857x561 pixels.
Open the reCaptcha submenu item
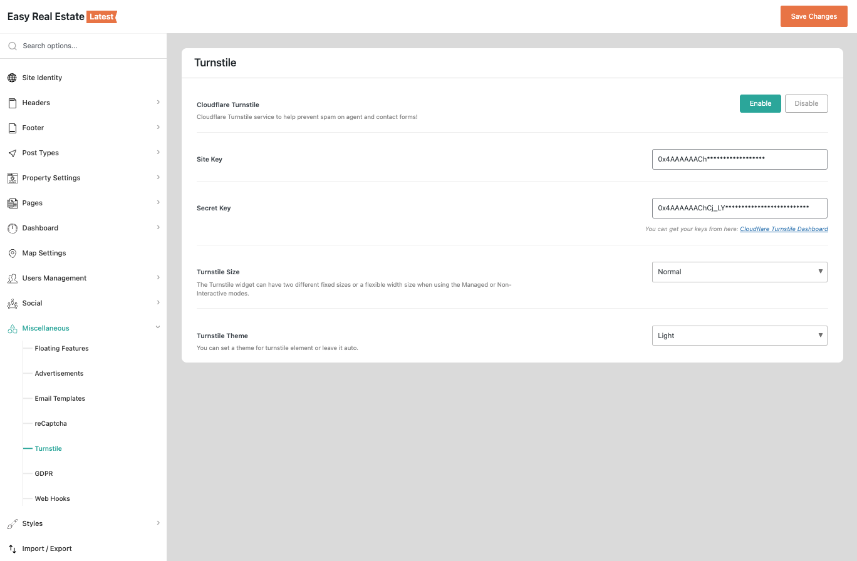51,423
